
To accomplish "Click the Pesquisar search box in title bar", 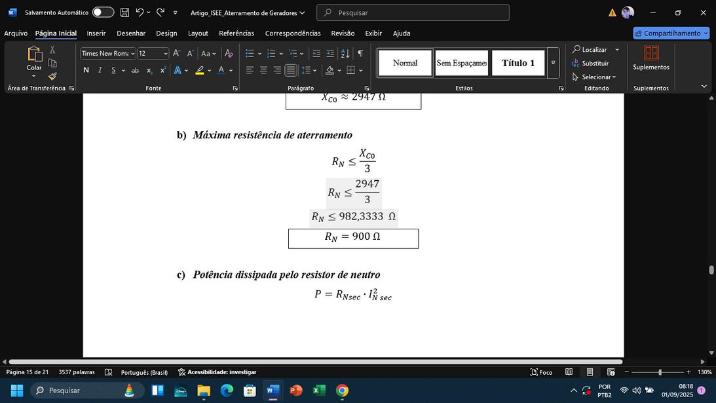I will (x=413, y=12).
